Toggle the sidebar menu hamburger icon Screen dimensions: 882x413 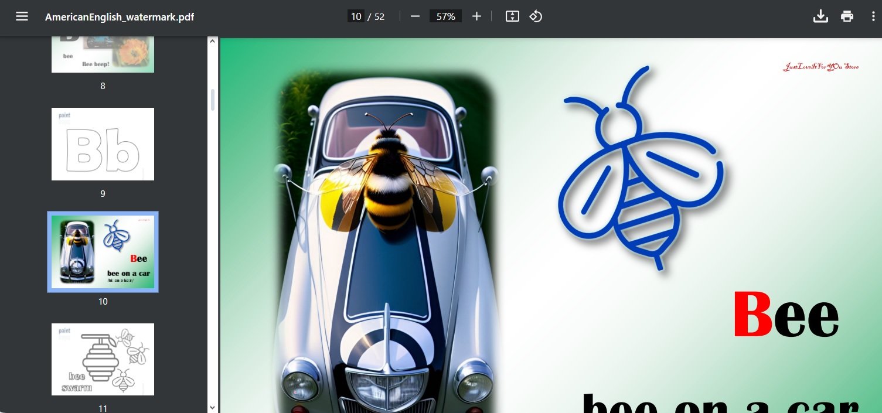[x=22, y=16]
